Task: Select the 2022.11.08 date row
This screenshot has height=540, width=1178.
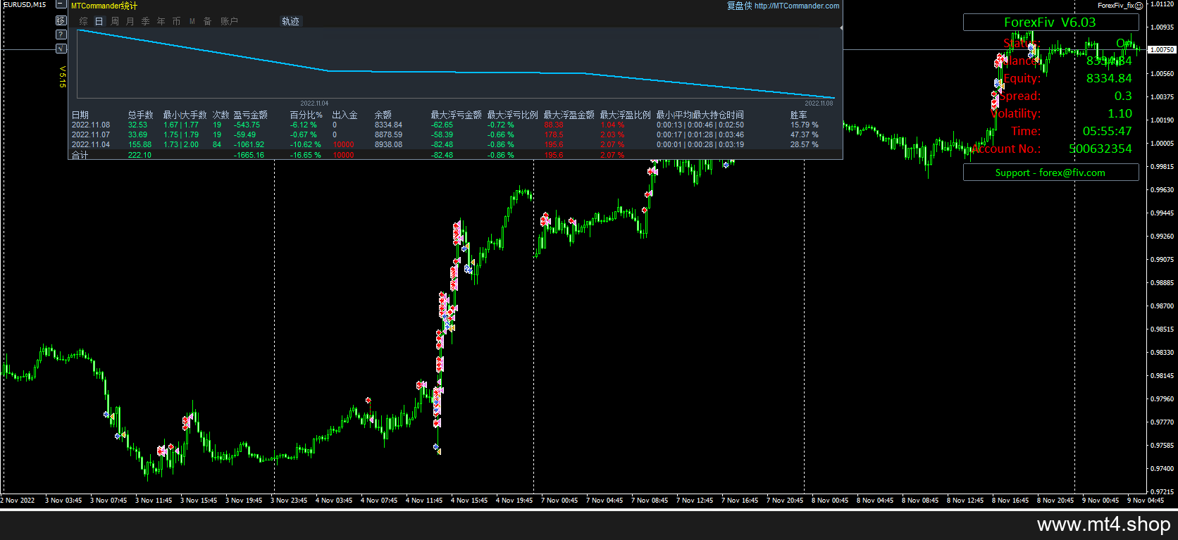Action: (x=91, y=125)
